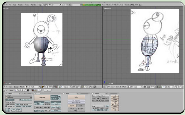The height and width of the screenshot is (115, 185).
Task: Open Panels menu in buttons window
Action: (x=11, y=90)
